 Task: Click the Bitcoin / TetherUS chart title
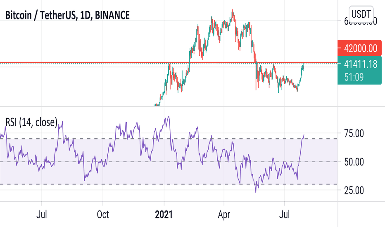pyautogui.click(x=67, y=15)
